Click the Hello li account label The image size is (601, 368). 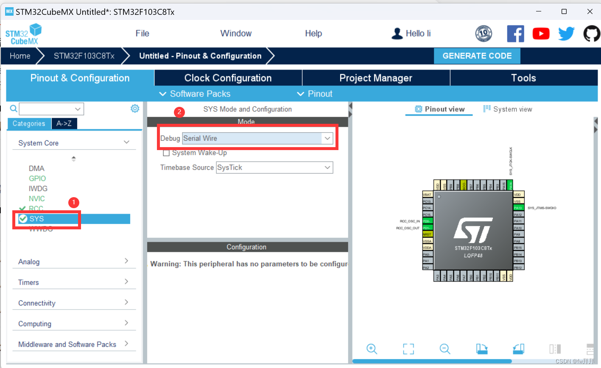pyautogui.click(x=418, y=33)
